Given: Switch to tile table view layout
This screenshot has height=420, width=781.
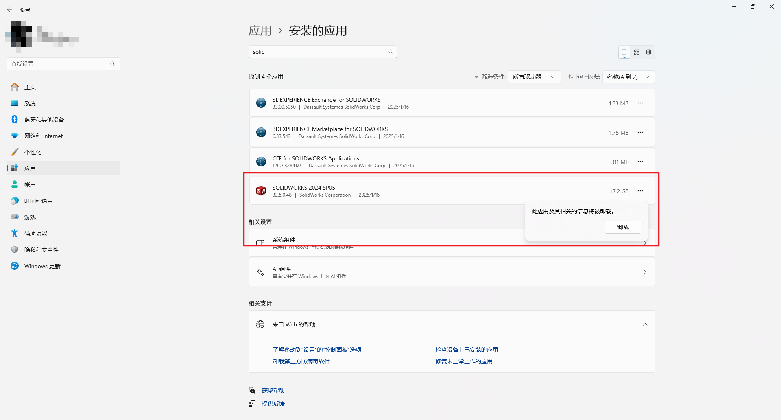Looking at the screenshot, I should 649,52.
